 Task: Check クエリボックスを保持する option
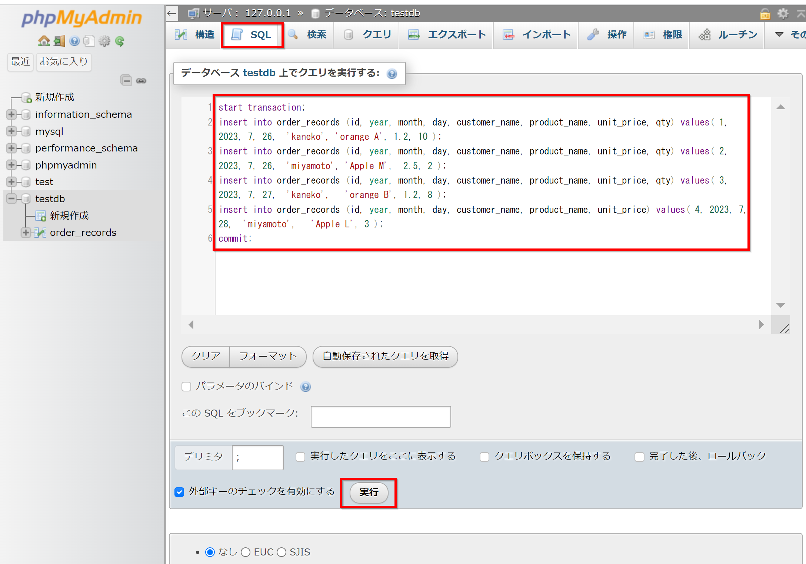pyautogui.click(x=484, y=457)
